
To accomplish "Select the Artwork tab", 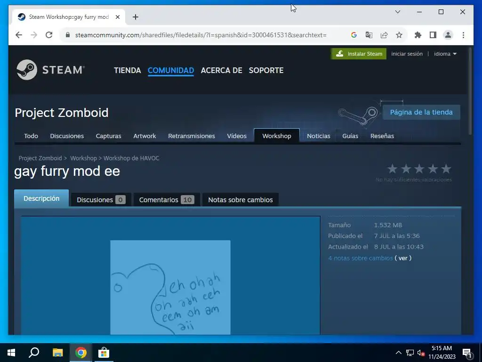I will [145, 136].
